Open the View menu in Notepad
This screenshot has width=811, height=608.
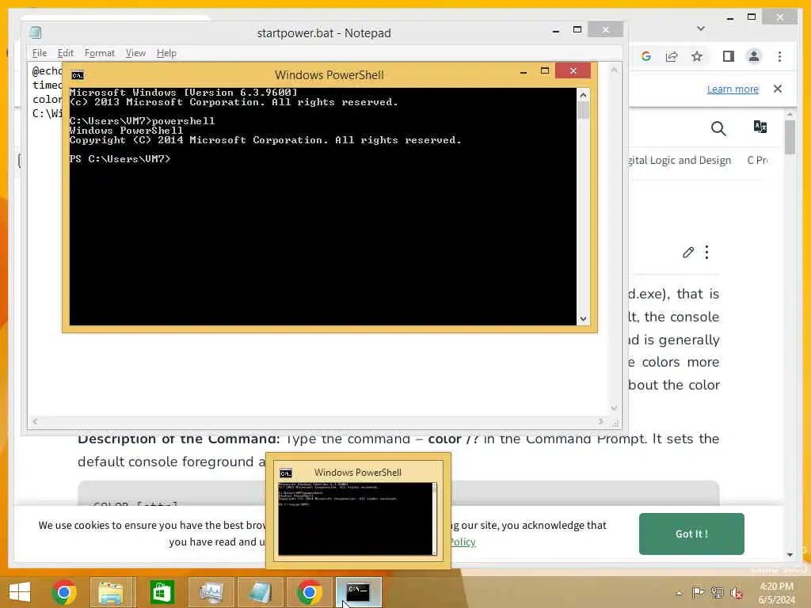coord(135,53)
